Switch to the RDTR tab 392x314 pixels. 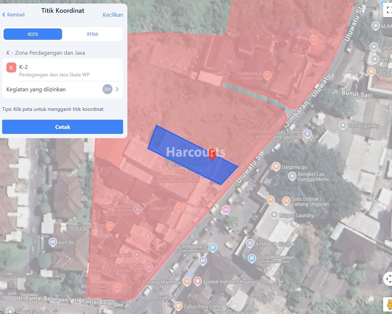tap(33, 34)
